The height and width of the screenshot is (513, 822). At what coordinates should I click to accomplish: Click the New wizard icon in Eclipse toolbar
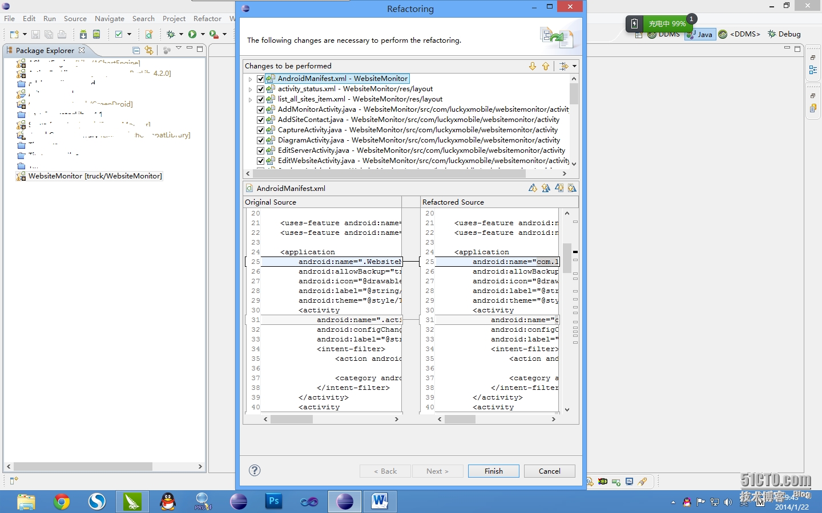pyautogui.click(x=13, y=34)
